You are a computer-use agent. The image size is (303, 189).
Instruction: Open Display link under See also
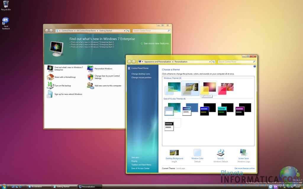coord(135,161)
